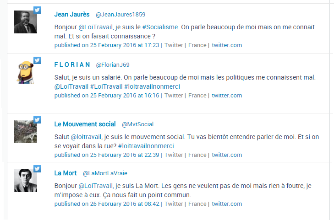The height and width of the screenshot is (220, 334).
Task: Click the Twitter badge on Jean Jaurès's avatar
Action: tap(37, 10)
